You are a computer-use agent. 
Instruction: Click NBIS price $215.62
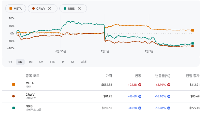coord(107,108)
